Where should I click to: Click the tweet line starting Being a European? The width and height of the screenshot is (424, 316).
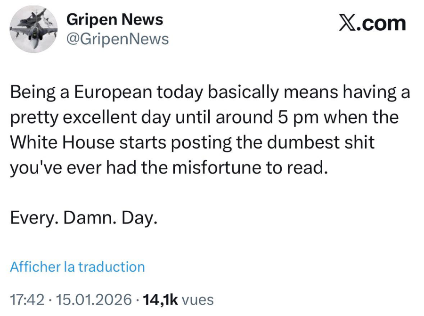tap(210, 92)
